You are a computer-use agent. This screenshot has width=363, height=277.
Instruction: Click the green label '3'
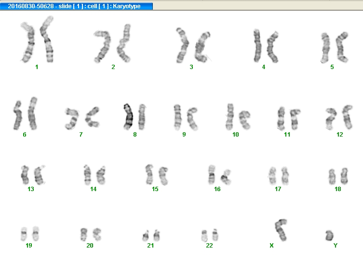tap(191, 67)
